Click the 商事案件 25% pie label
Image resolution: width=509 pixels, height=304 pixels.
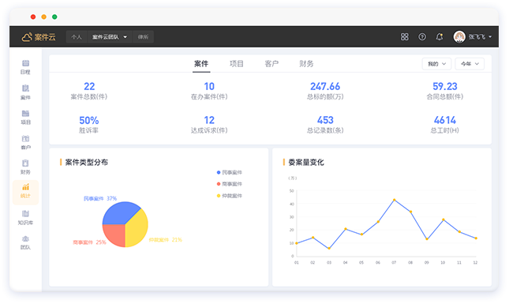tap(90, 242)
